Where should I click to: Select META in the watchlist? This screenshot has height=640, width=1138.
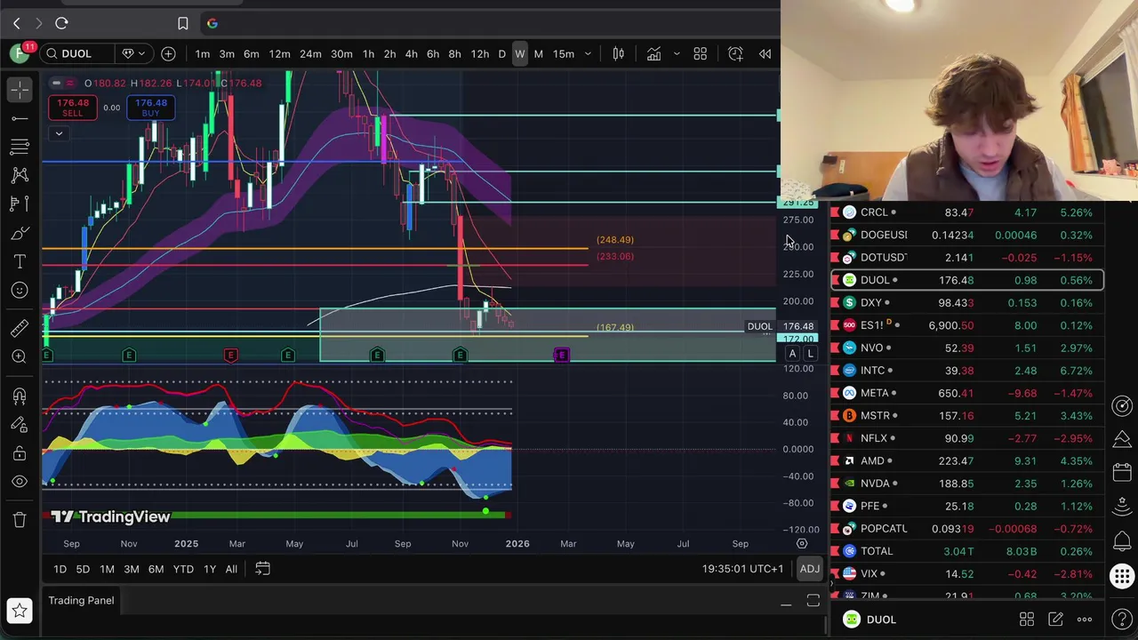click(967, 393)
